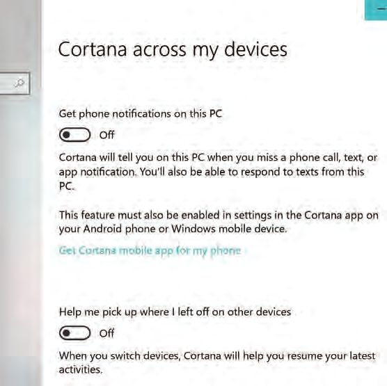Click paragraph about missed phone call, text, or app notification
The height and width of the screenshot is (386, 387).
(x=218, y=172)
